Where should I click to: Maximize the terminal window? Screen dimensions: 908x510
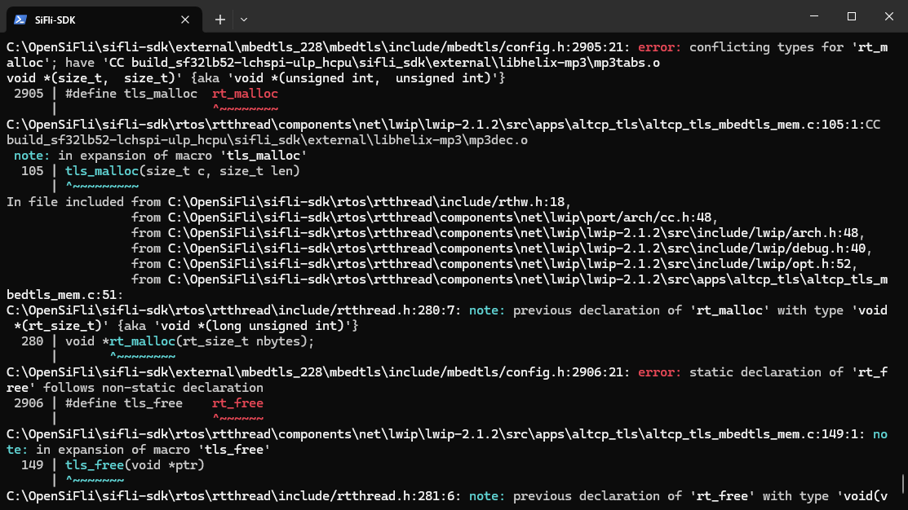pyautogui.click(x=851, y=16)
